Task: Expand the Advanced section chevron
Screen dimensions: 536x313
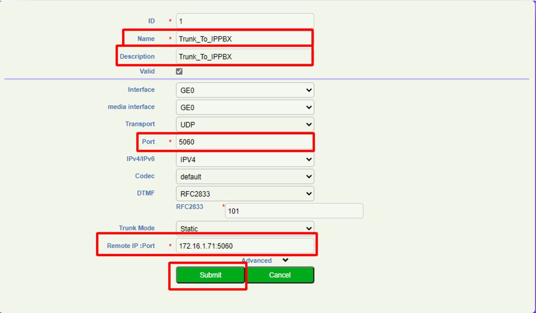Action: click(285, 260)
